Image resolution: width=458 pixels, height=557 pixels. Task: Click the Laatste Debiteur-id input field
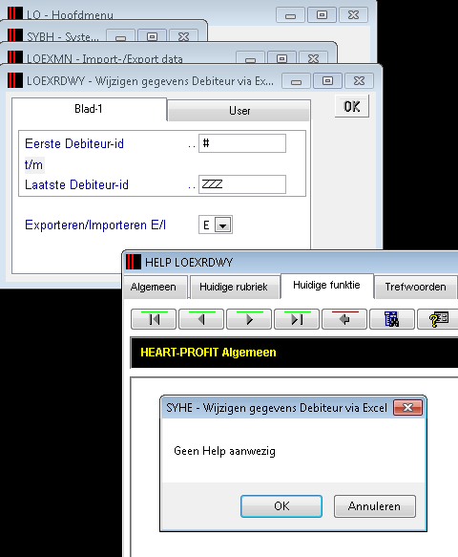(242, 184)
